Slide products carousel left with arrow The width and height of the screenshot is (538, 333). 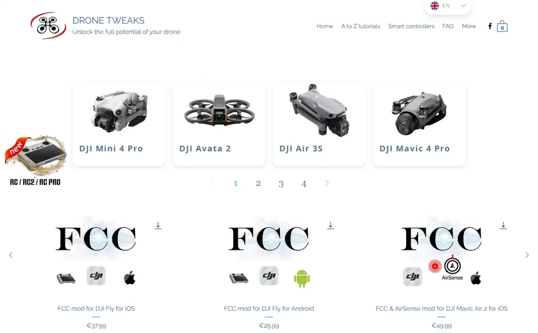pyautogui.click(x=11, y=255)
